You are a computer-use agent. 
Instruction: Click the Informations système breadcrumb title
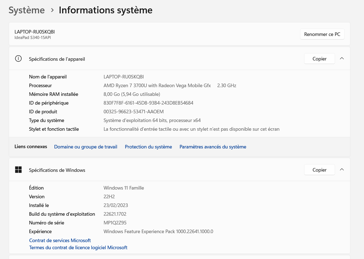[105, 10]
